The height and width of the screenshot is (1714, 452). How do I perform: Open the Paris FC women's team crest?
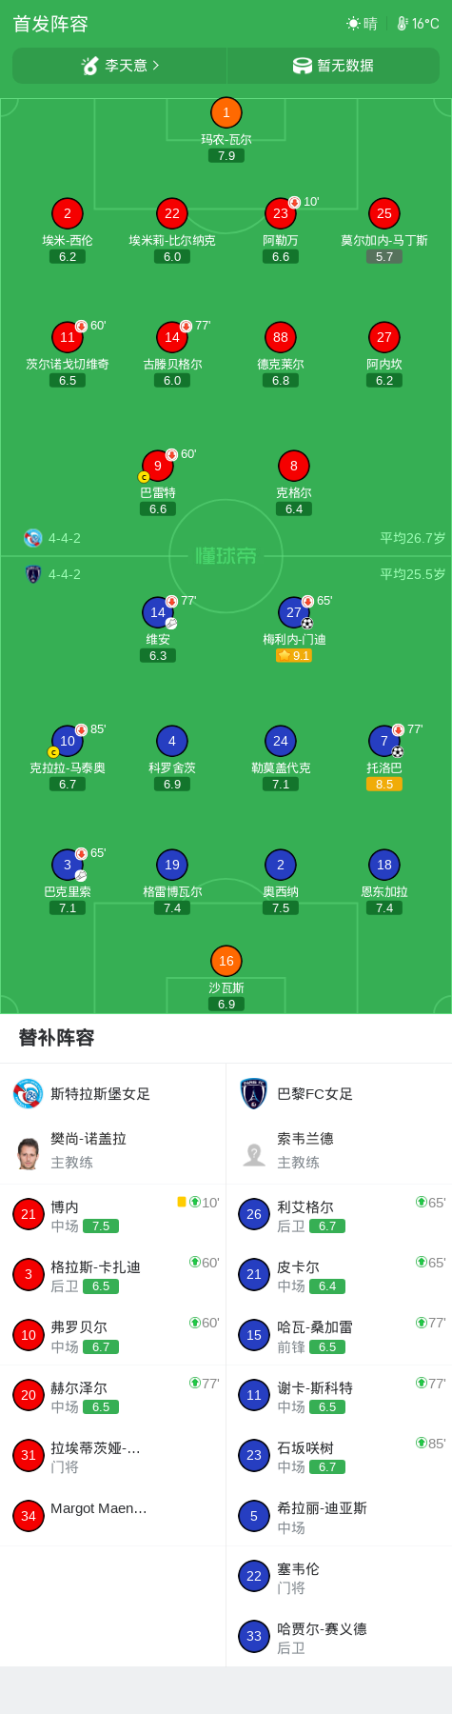[x=254, y=1093]
